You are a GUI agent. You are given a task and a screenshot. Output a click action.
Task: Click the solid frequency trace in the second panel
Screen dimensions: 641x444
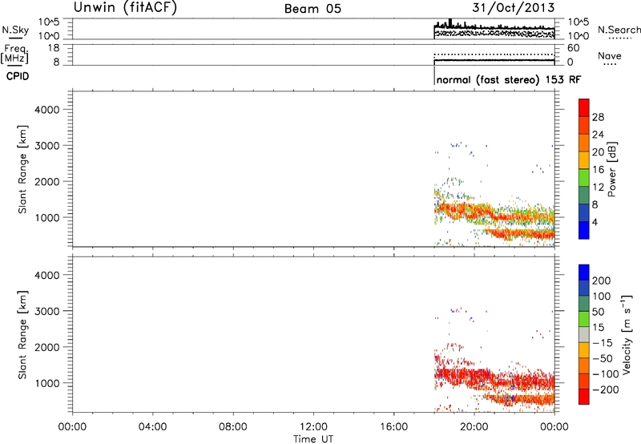point(494,60)
